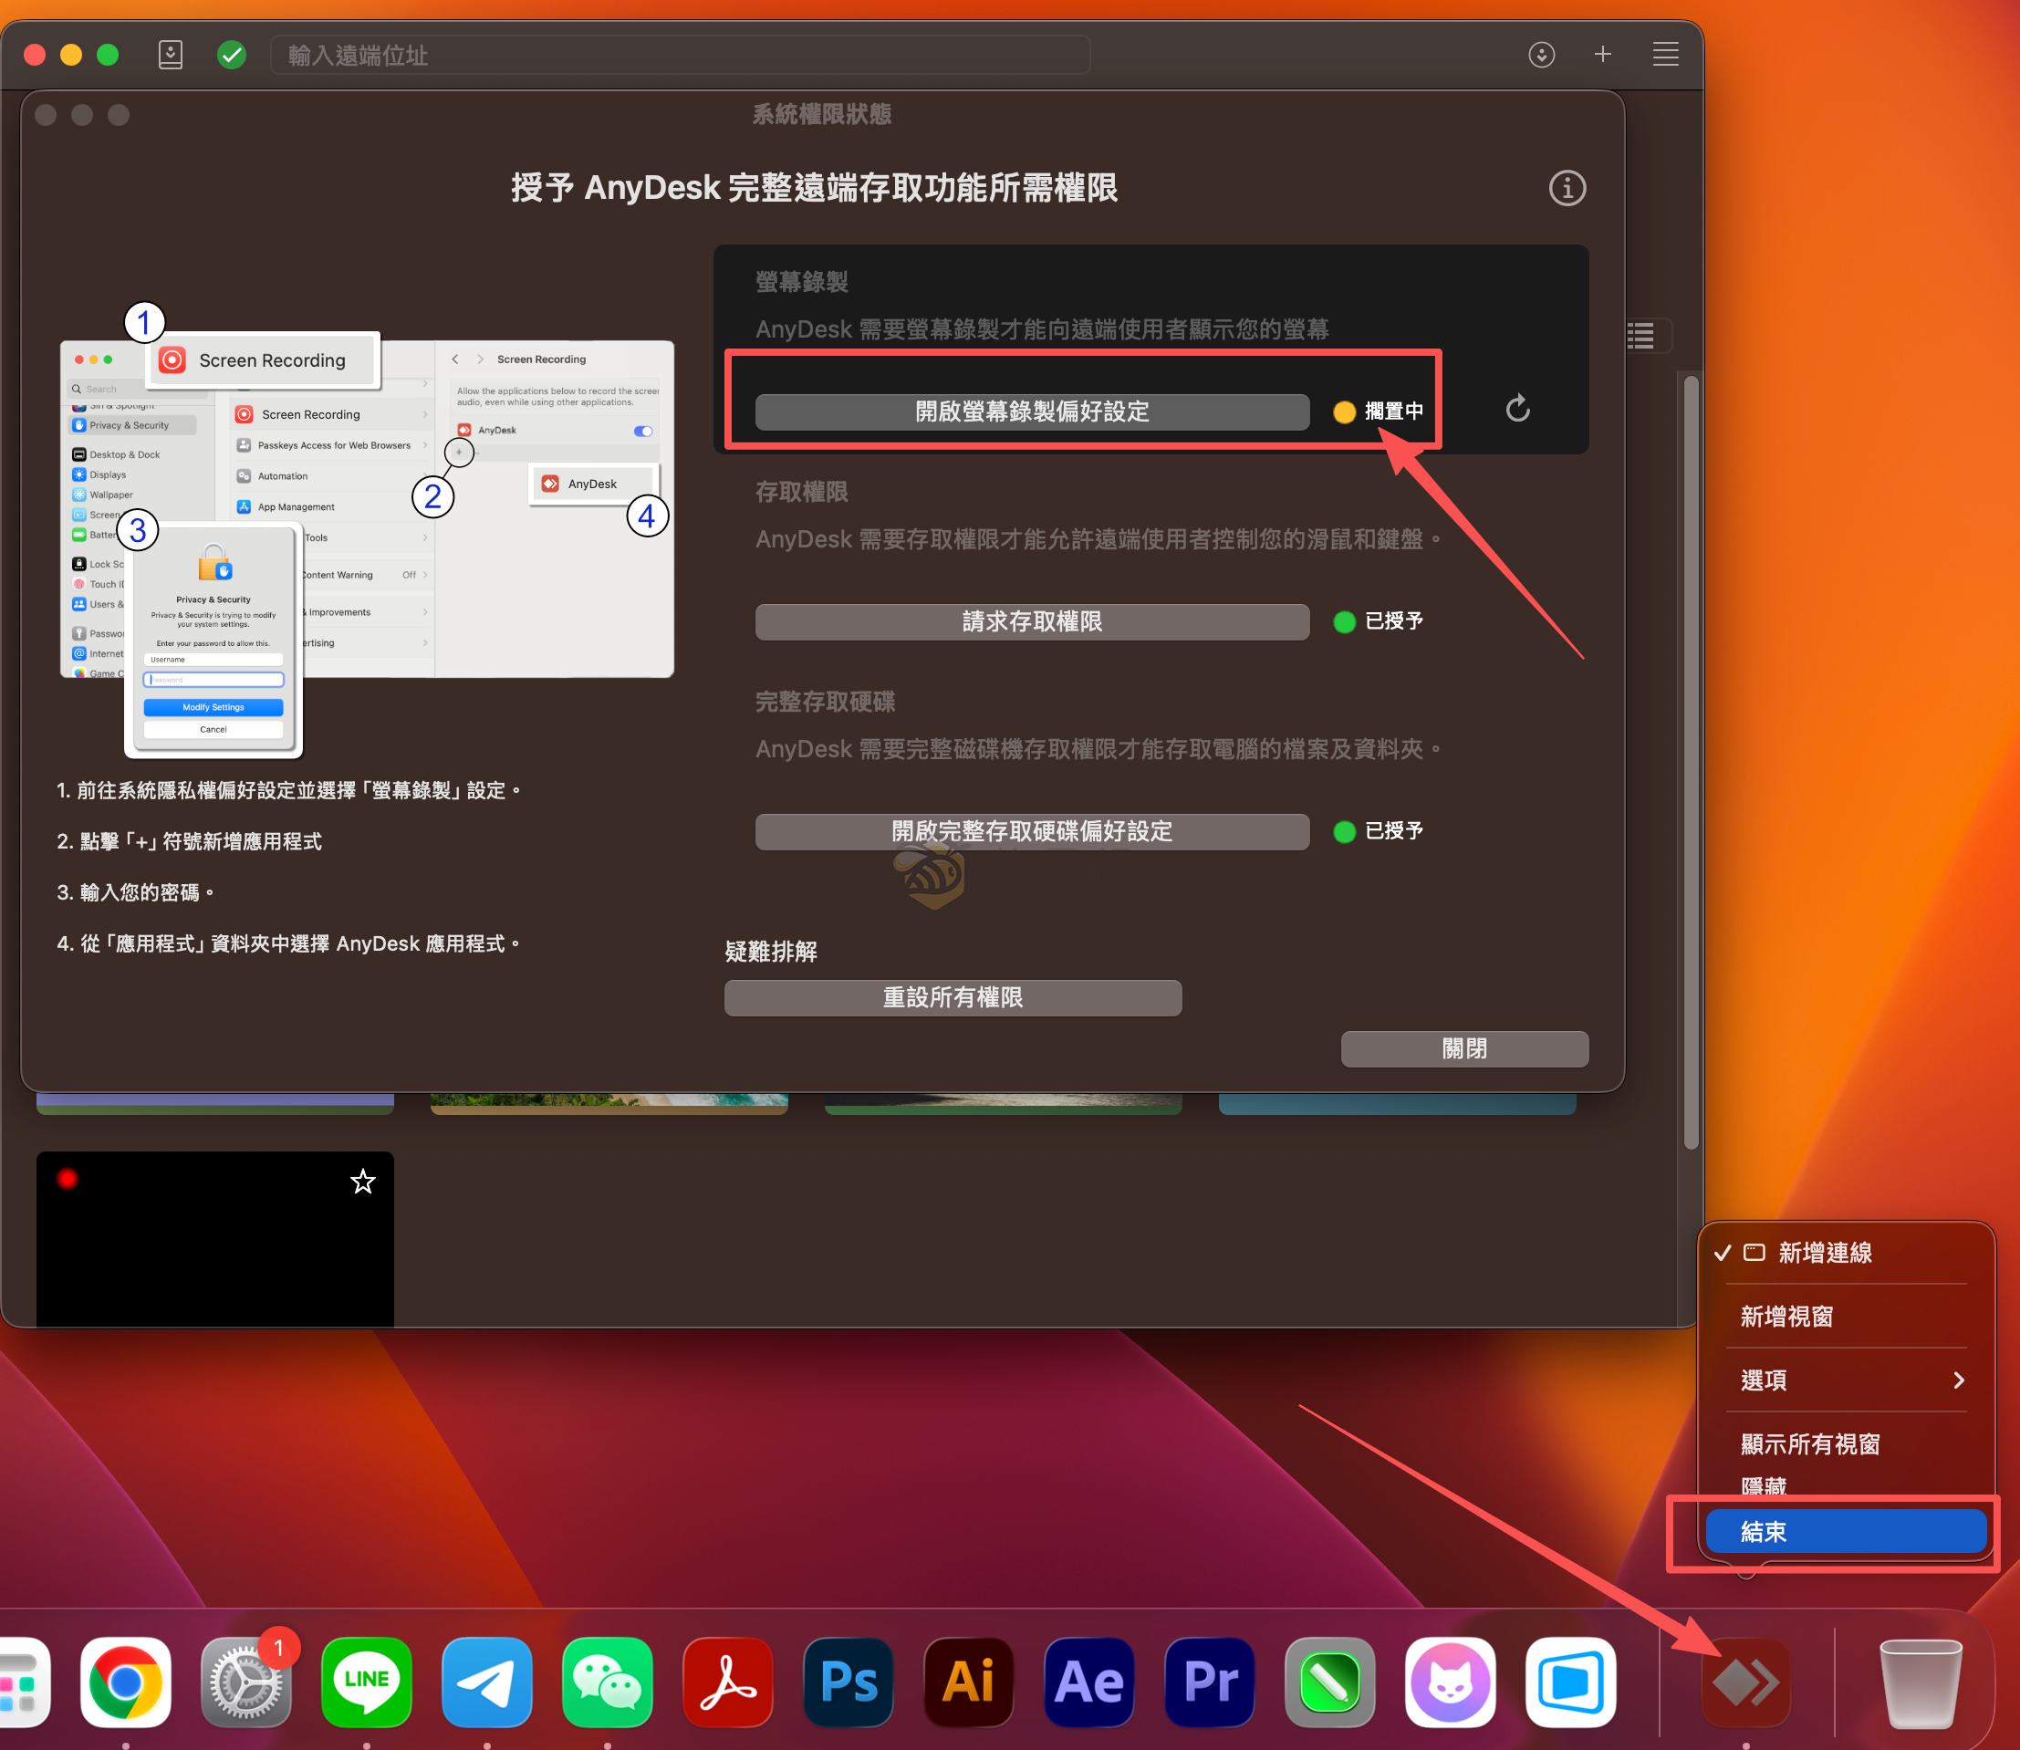Open Telegram from the Dock
Image resolution: width=2020 pixels, height=1750 pixels.
click(487, 1682)
